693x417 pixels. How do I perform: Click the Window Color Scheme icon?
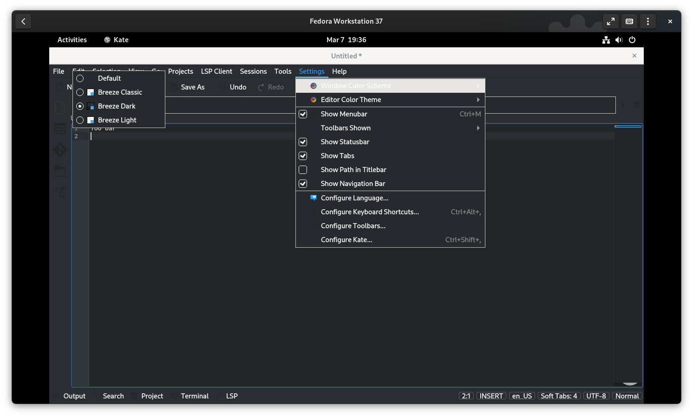(x=314, y=86)
